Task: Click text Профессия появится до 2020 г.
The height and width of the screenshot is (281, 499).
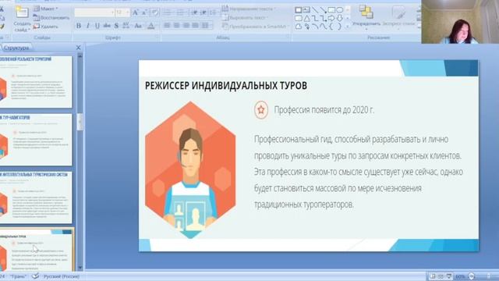Action: (x=324, y=110)
